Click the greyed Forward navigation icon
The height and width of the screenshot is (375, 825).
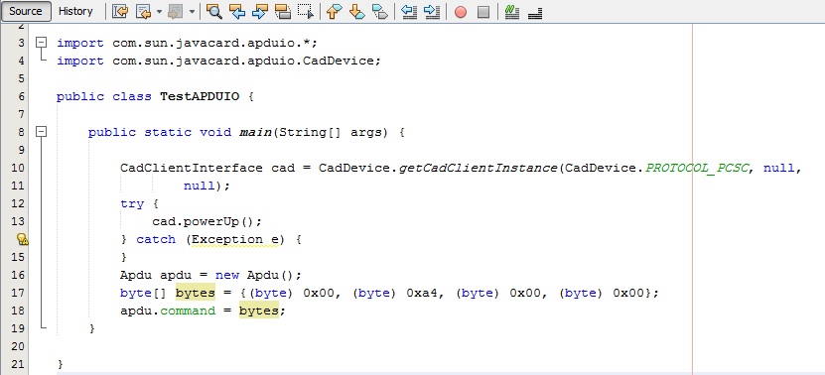pos(175,11)
